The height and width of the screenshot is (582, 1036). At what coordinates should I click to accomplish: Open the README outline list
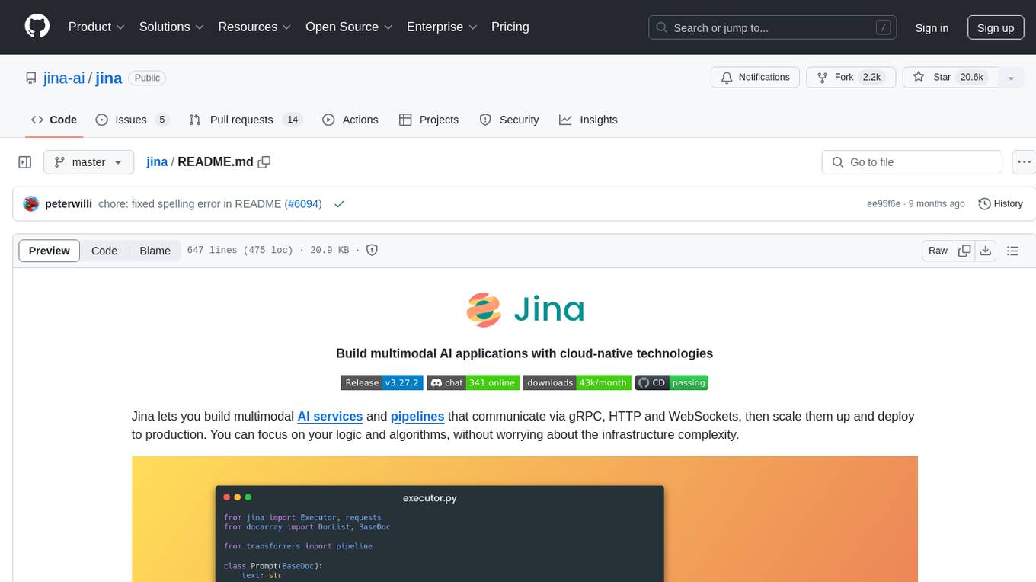click(x=1012, y=251)
